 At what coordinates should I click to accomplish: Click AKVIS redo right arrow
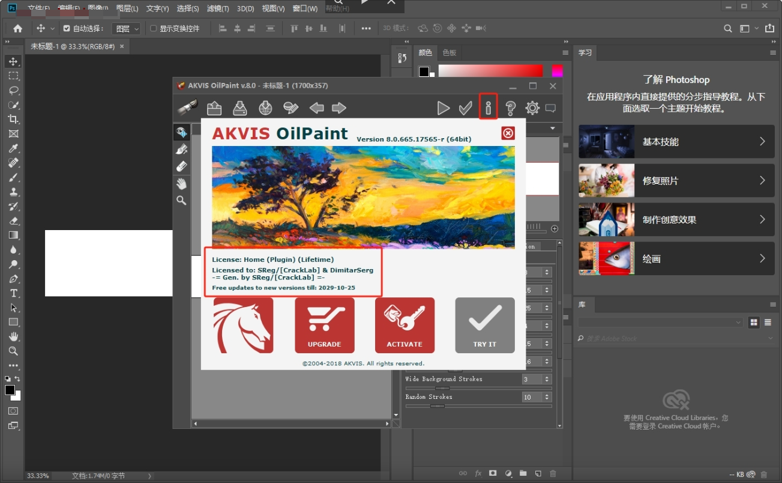tap(339, 108)
